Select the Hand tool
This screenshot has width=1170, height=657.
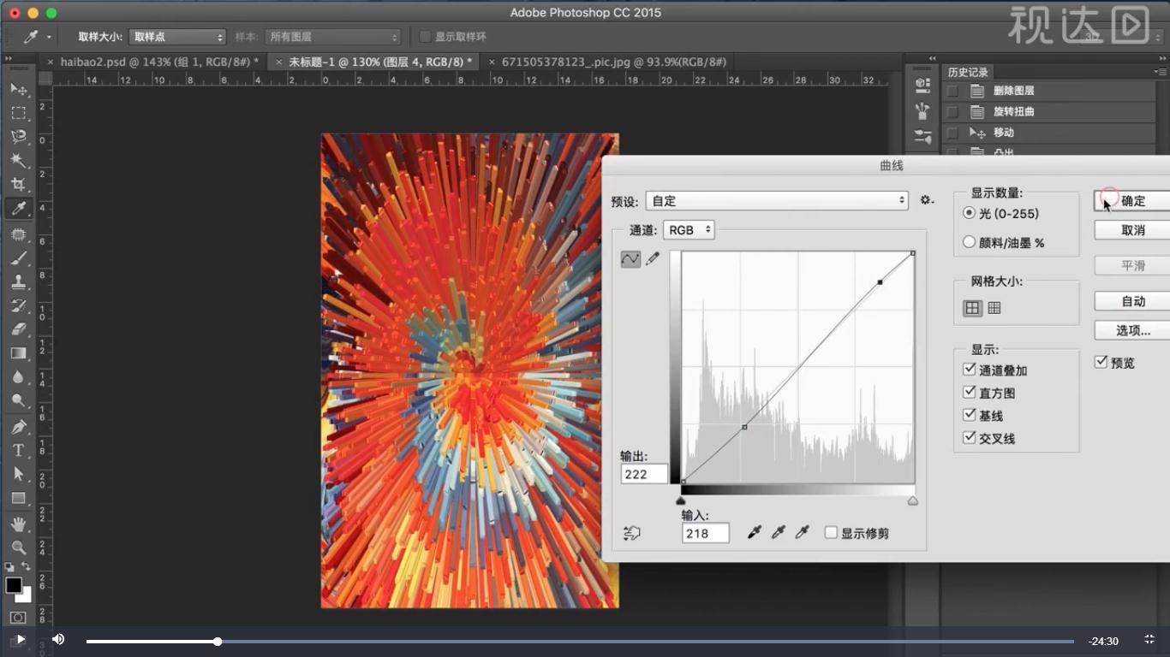(18, 524)
